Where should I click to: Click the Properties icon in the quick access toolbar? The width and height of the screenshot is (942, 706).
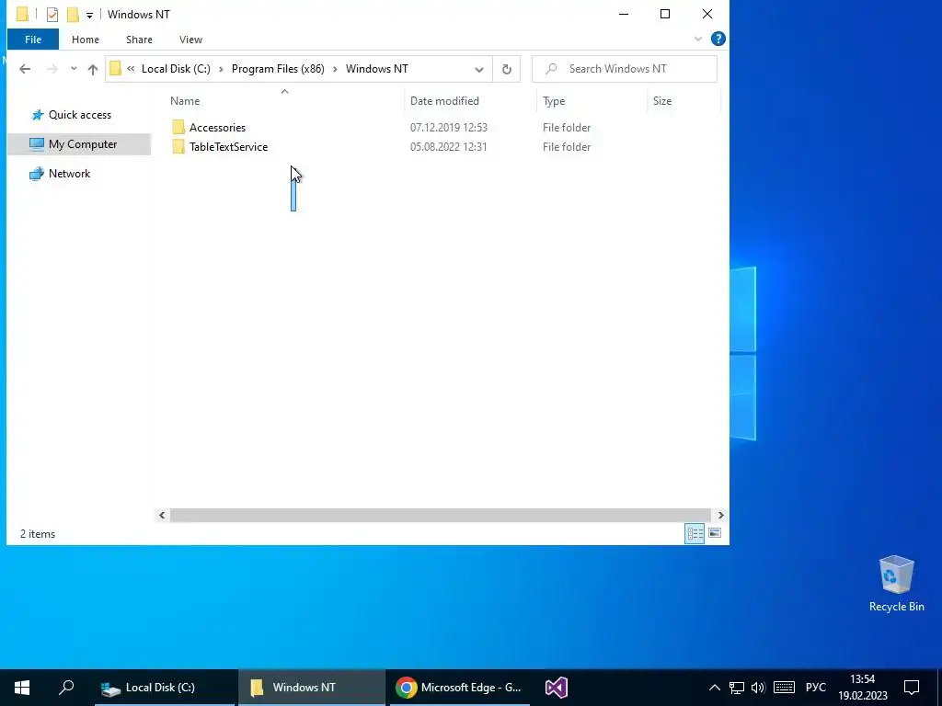click(x=52, y=15)
